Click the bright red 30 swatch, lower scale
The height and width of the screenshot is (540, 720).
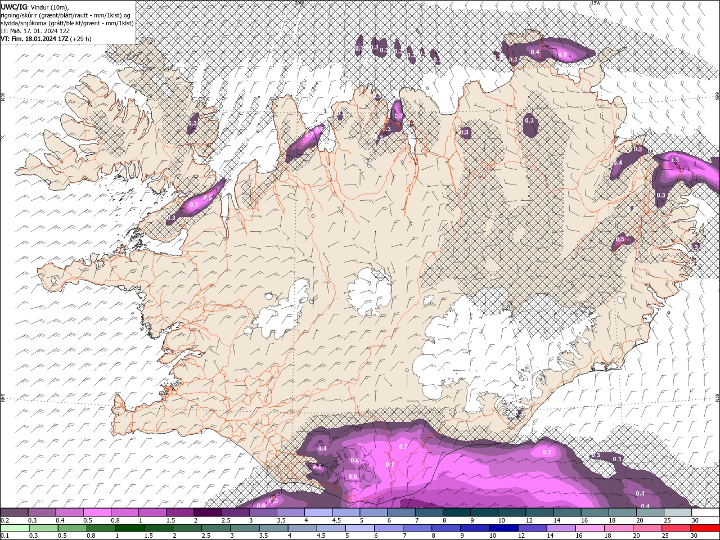tap(704, 528)
